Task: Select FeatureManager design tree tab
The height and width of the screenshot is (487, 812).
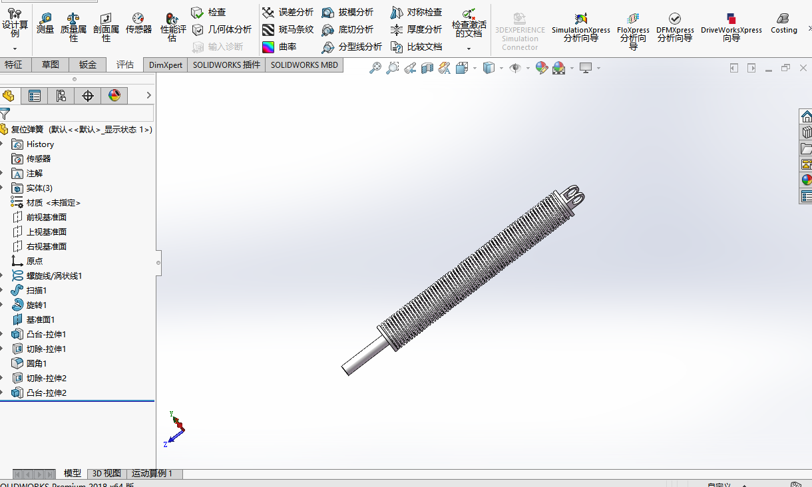Action: [x=9, y=96]
